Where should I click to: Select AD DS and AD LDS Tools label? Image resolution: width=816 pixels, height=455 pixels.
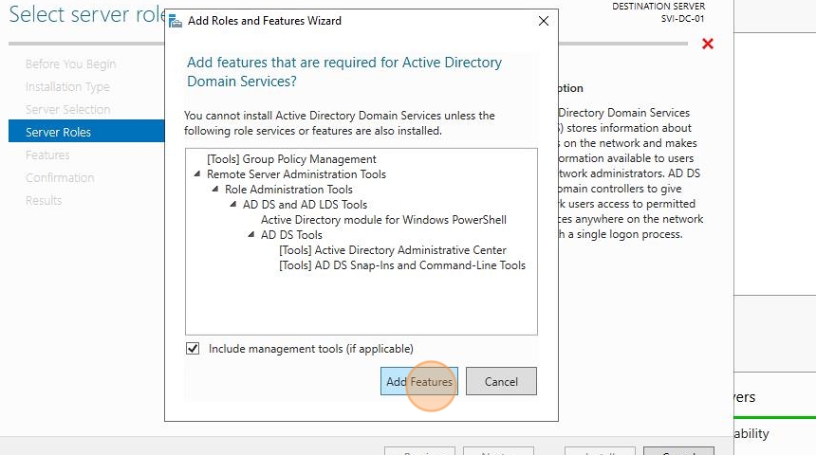[305, 205]
